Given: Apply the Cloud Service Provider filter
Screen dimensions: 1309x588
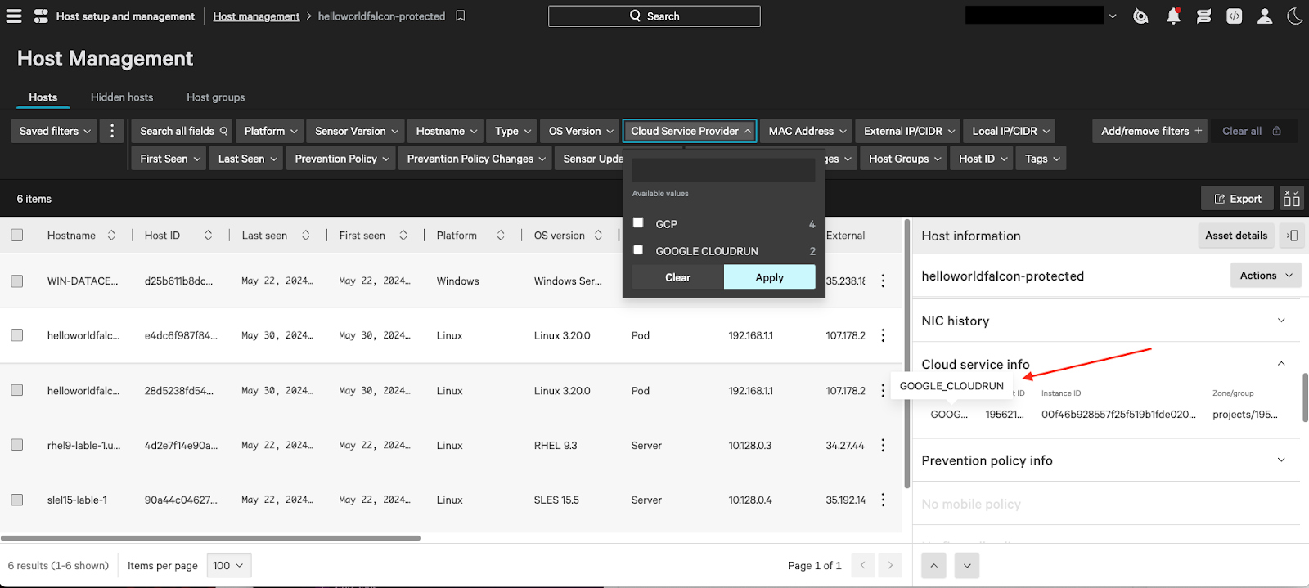Looking at the screenshot, I should [x=769, y=277].
